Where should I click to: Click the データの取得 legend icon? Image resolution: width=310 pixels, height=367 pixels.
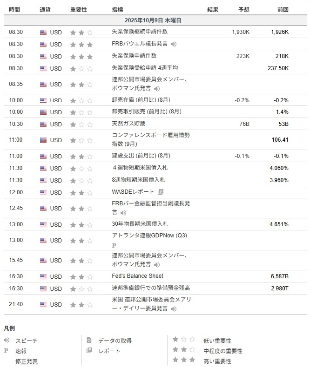point(89,341)
